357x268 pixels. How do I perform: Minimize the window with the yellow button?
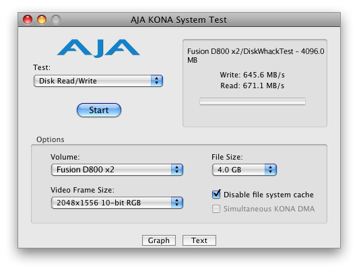point(42,20)
